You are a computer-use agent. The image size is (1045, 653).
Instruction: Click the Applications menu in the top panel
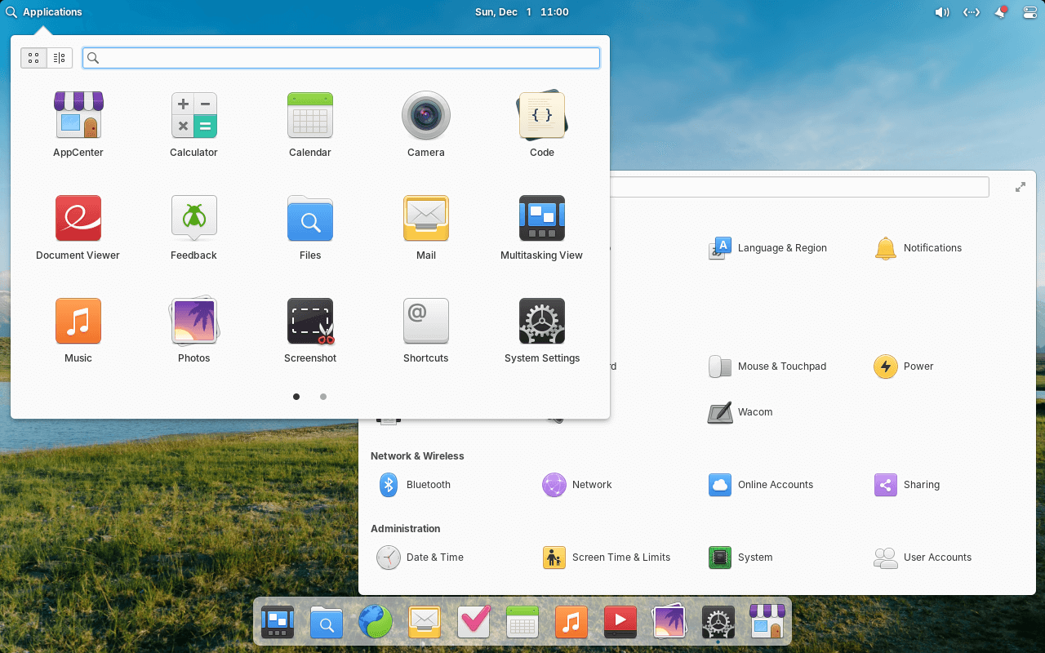pyautogui.click(x=44, y=12)
